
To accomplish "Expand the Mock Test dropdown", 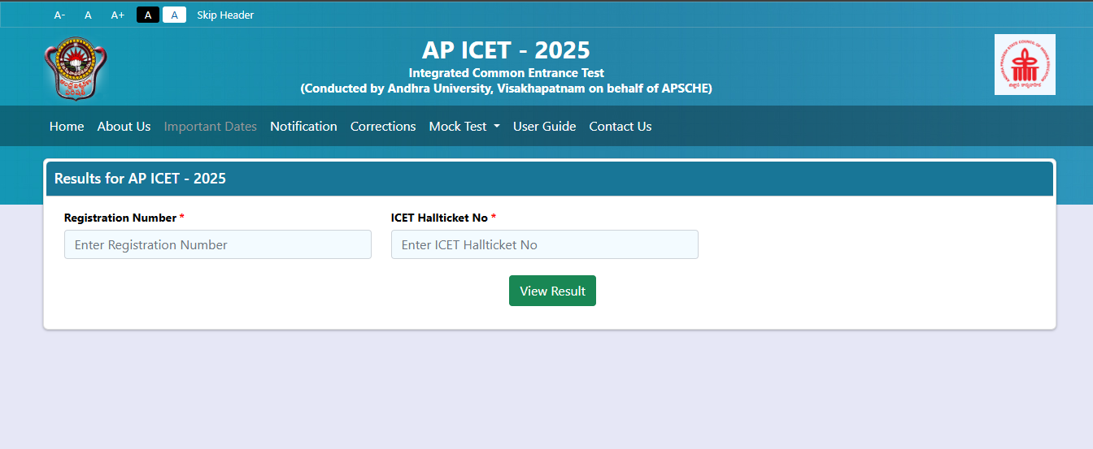I will (x=464, y=126).
